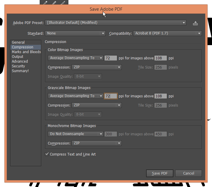Image resolution: width=212 pixels, height=187 pixels.
Task: Click the Grayscale Bitmap Images group label
Action: click(x=69, y=88)
